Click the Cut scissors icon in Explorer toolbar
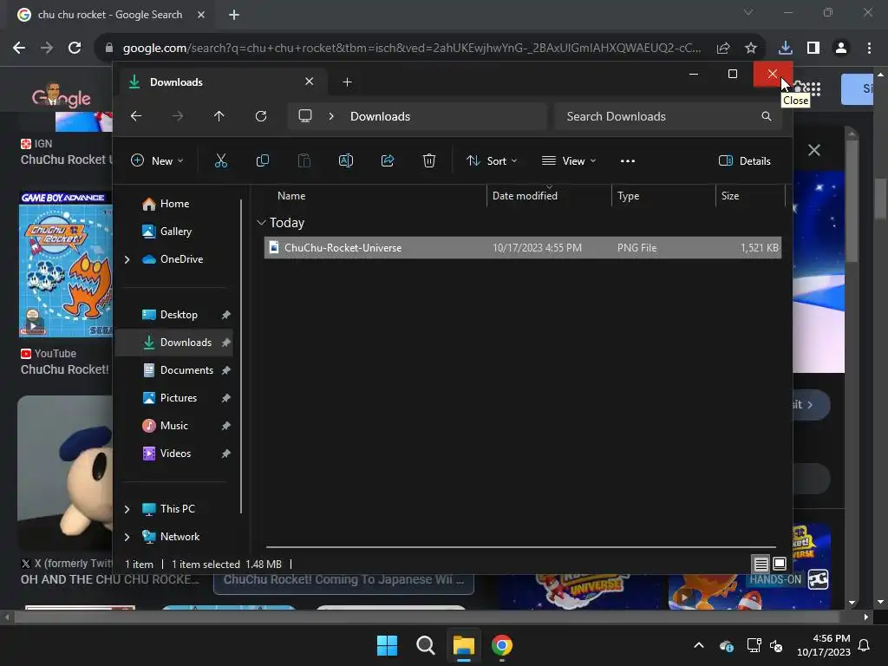888x666 pixels. (x=221, y=160)
